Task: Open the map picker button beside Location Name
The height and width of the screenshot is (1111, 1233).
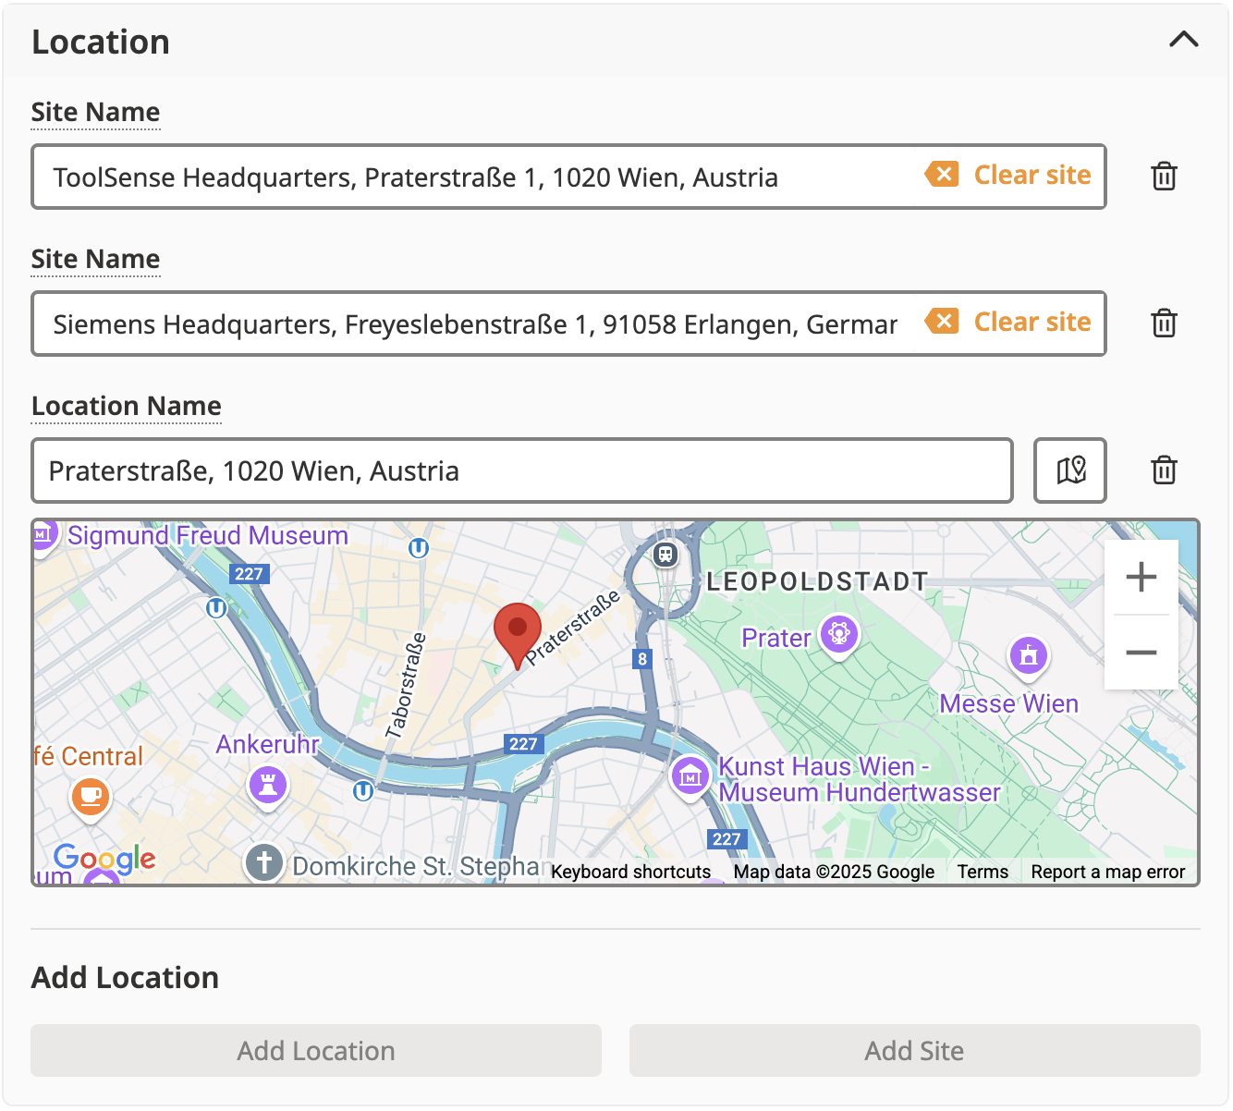Action: coord(1070,470)
